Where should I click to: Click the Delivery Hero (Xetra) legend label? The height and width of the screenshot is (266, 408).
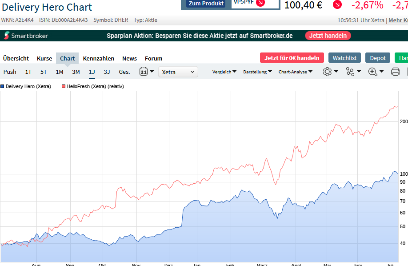coord(28,86)
